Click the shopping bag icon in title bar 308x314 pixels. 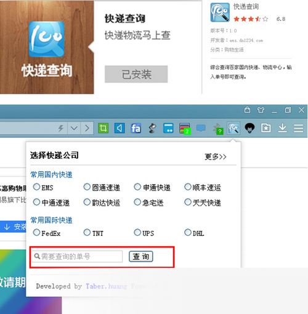[247, 110]
